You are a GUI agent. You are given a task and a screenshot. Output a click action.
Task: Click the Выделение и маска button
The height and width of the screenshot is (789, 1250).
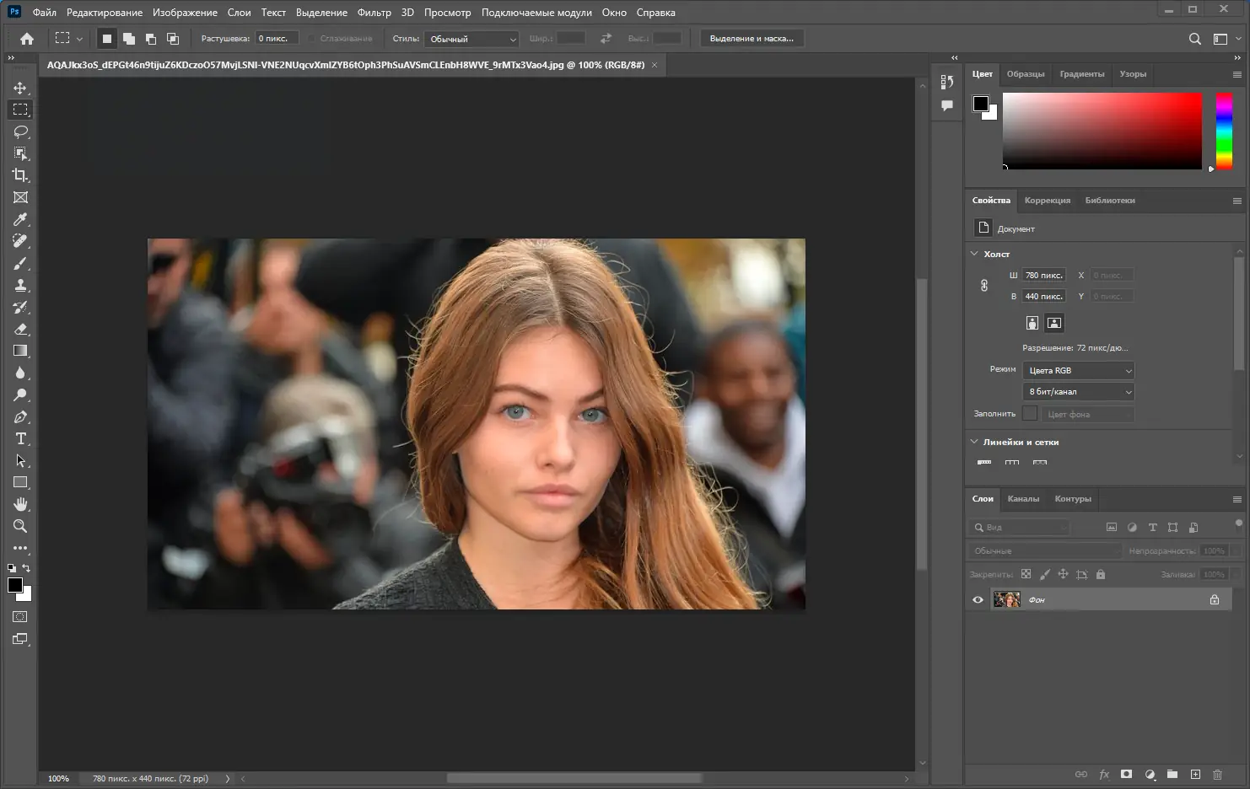(x=752, y=38)
